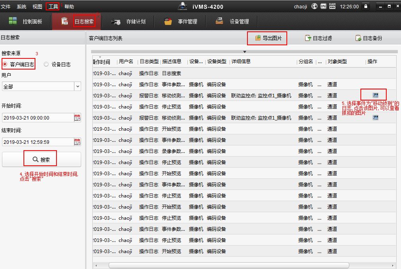
Task: Open the 系统 menu
Action: coord(21,7)
